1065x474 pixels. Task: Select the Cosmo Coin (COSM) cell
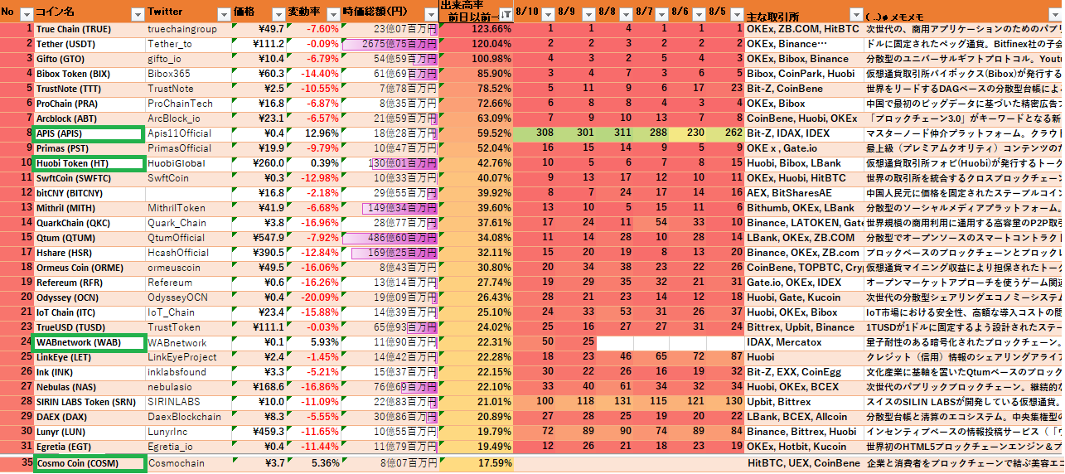coord(88,463)
